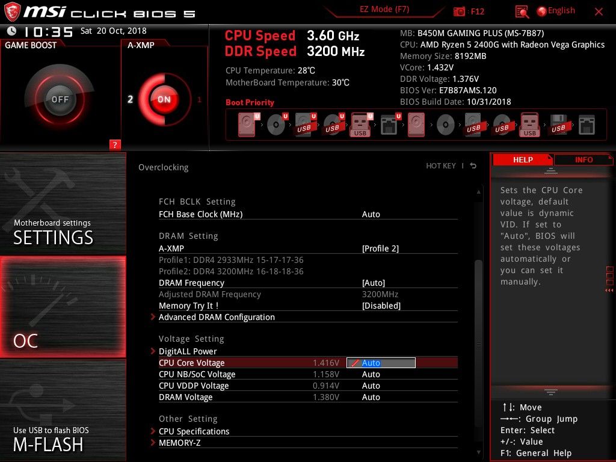The height and width of the screenshot is (462, 616).
Task: Set the CPU NB/SoC Voltage Auto value
Action: (x=371, y=374)
